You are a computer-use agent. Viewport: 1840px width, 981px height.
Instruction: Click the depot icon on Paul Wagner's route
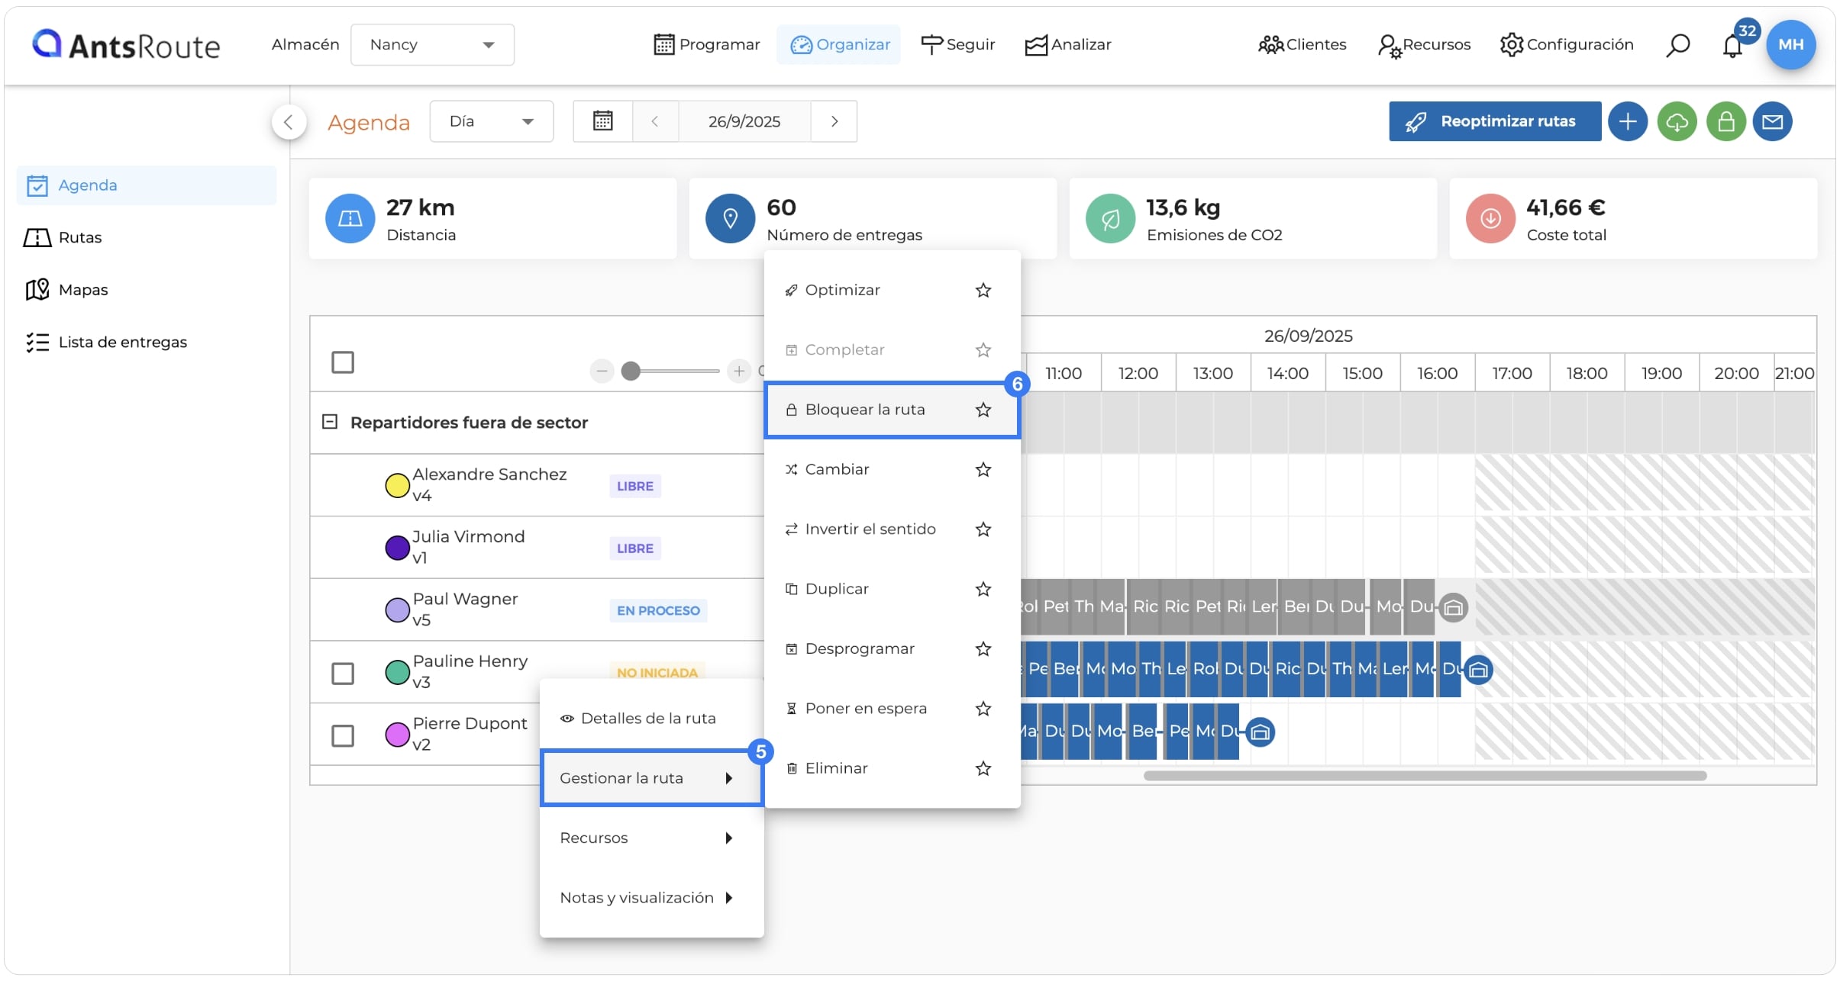[x=1453, y=608]
